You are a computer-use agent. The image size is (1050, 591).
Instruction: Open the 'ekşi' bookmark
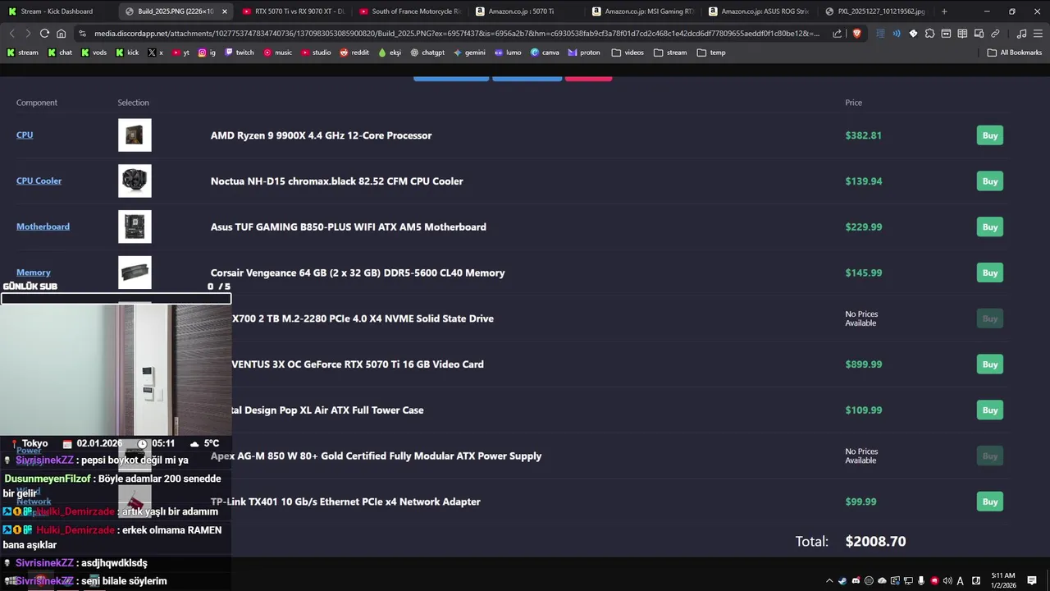click(390, 53)
